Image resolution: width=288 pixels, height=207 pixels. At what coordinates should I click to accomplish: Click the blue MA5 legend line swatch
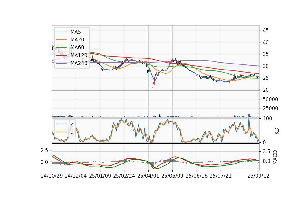point(61,32)
